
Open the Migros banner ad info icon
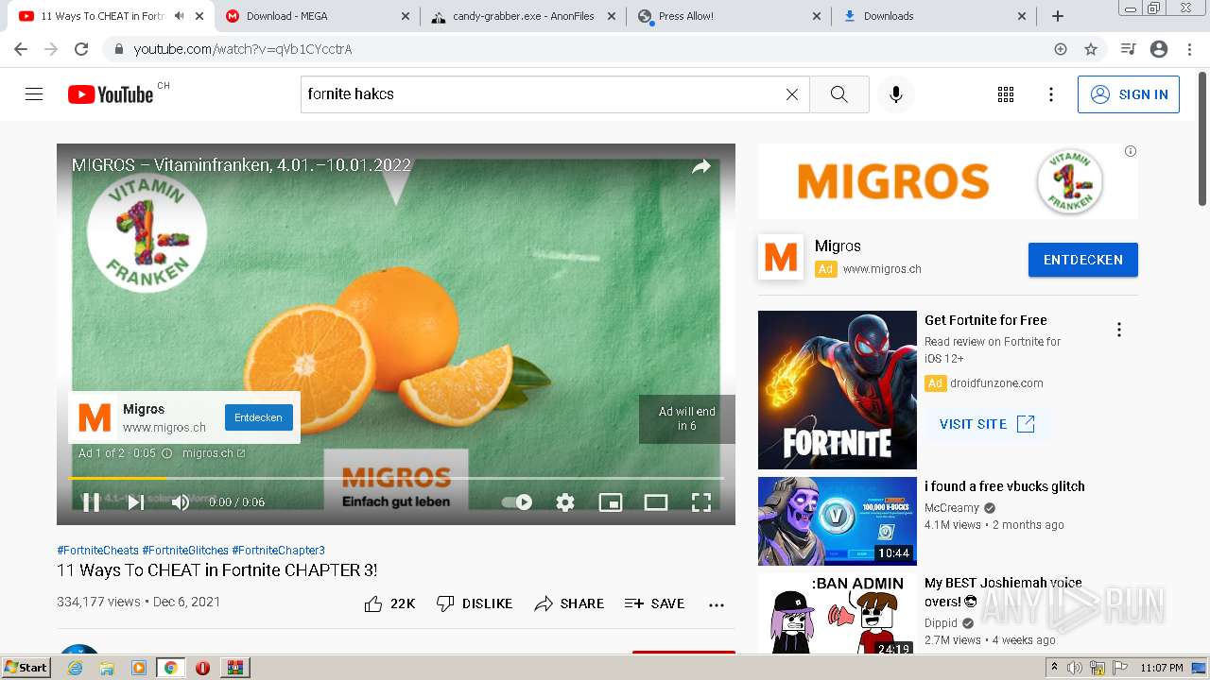(x=1131, y=151)
